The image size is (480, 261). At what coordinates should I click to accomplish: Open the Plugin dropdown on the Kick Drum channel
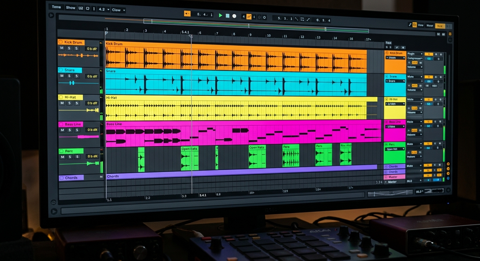pyautogui.click(x=415, y=54)
